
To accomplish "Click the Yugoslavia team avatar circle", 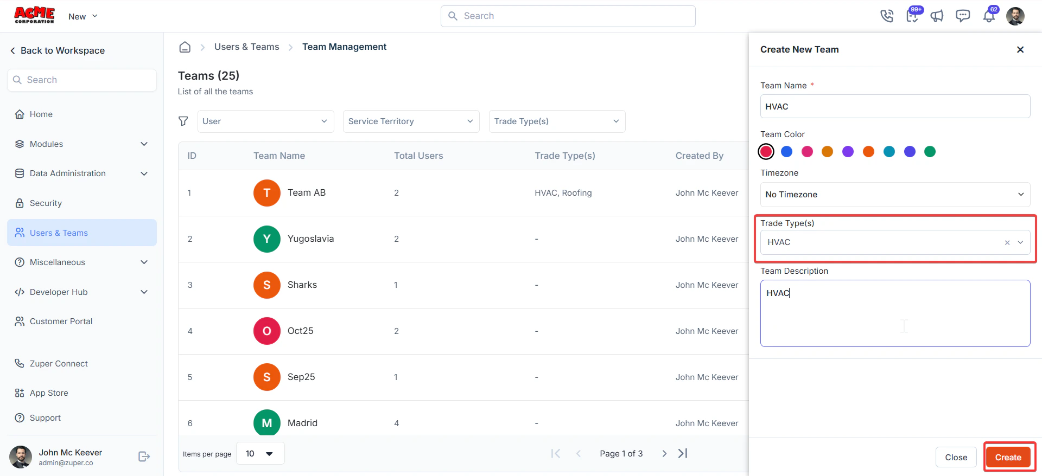I will pyautogui.click(x=267, y=239).
